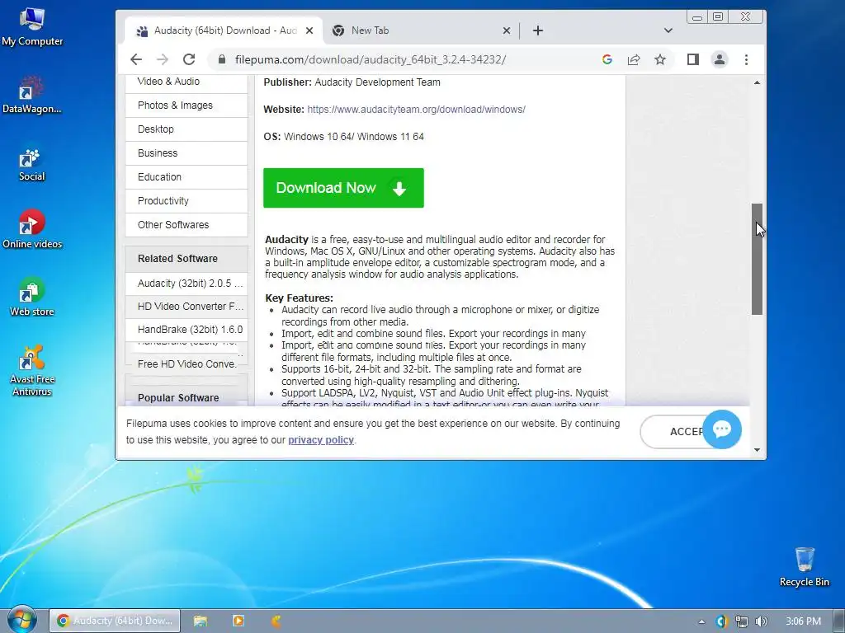The height and width of the screenshot is (633, 845).
Task: Click the Popular Software heading
Action: pyautogui.click(x=178, y=398)
